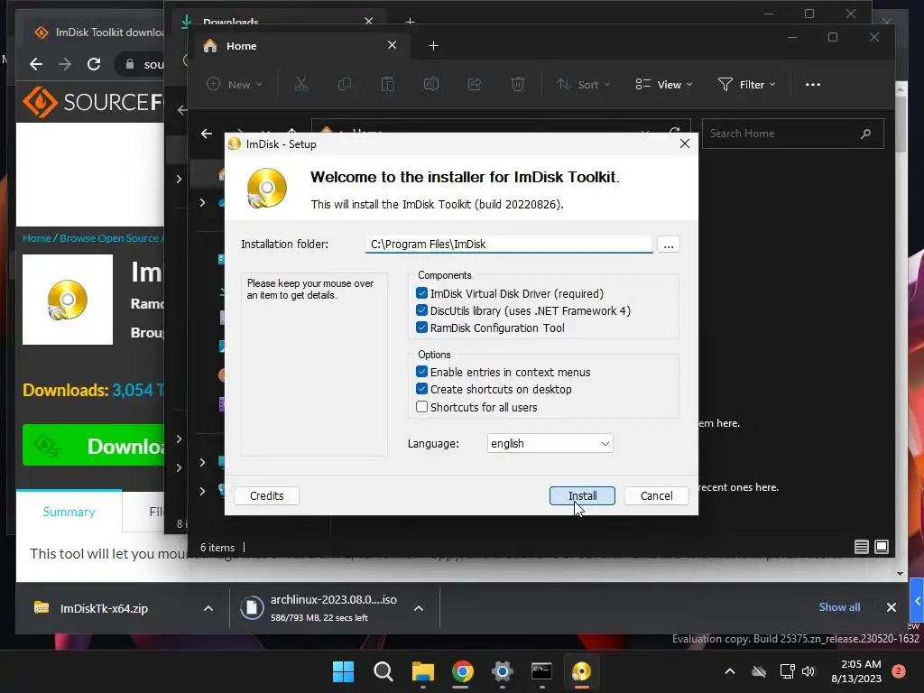Browse for installation folder with ellipsis button
Image resolution: width=924 pixels, height=693 pixels.
[x=669, y=245]
